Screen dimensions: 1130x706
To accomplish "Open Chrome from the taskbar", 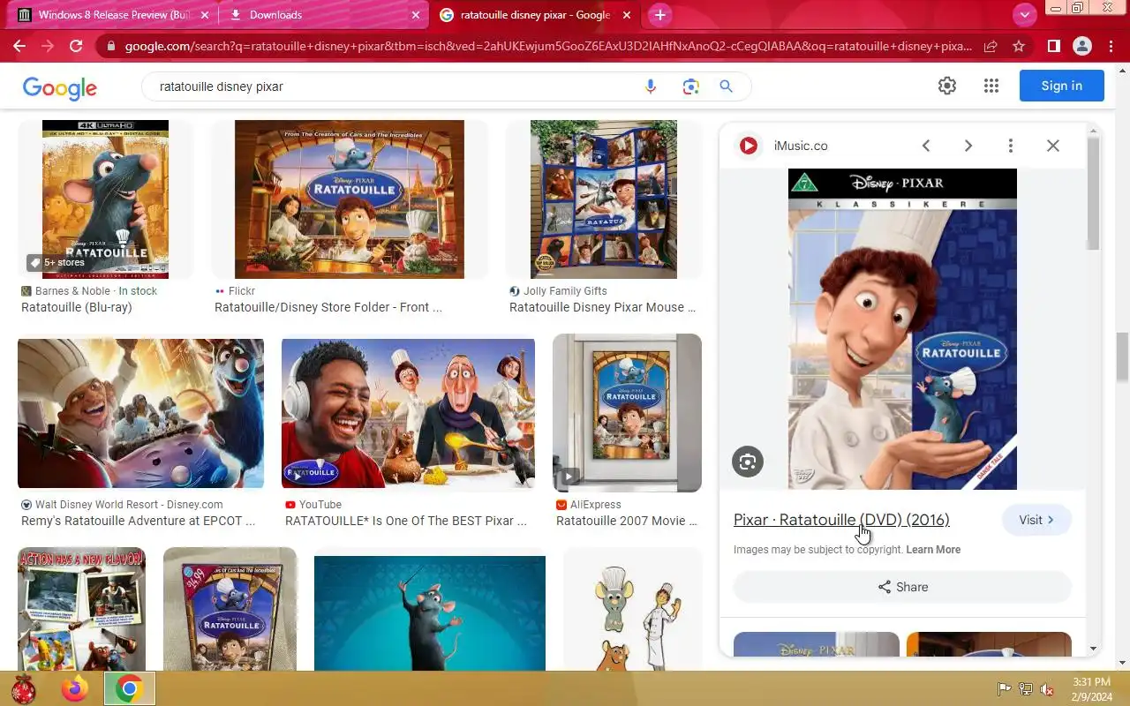I will point(130,688).
